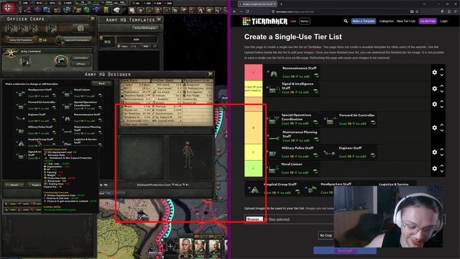
Task: Click the Army HQ Designer button
Action: pyautogui.click(x=145, y=28)
